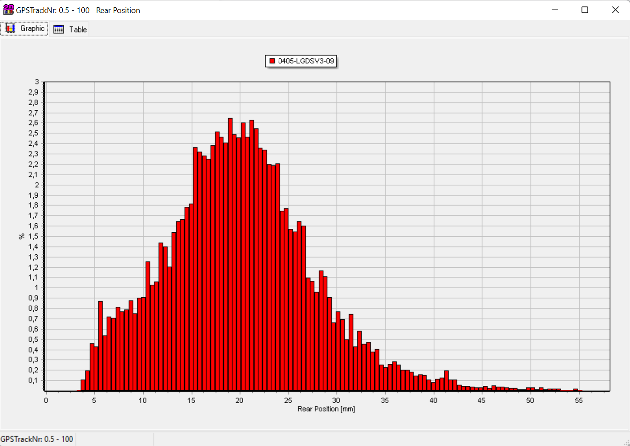Click the Graphic tab's bar chart icon

click(10, 29)
